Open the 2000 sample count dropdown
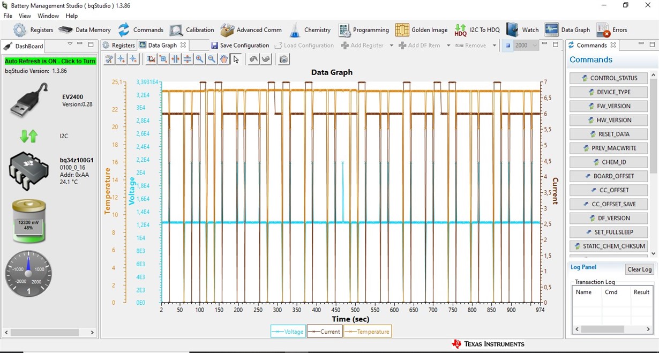This screenshot has height=353, width=659. [x=526, y=46]
